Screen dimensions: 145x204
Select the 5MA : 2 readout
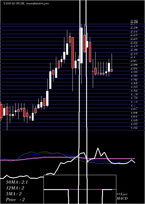14,194
